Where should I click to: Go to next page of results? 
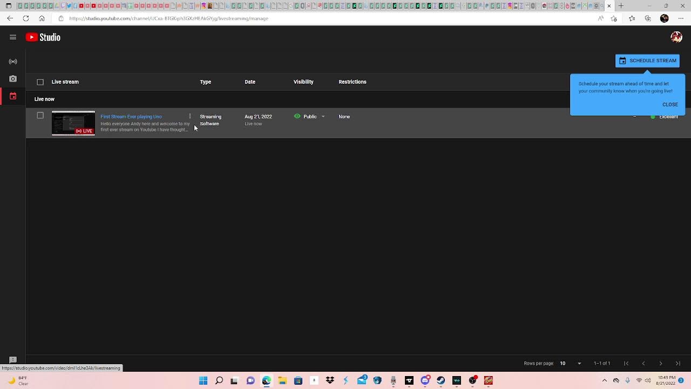point(661,364)
